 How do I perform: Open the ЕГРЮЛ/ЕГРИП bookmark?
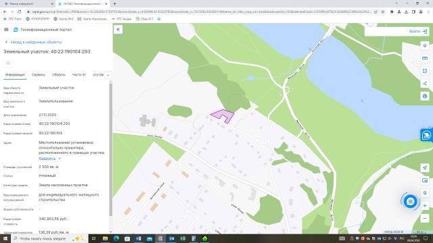[38, 19]
